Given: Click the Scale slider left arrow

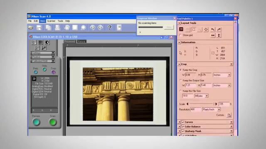Looking at the screenshot, I should pos(187,104).
